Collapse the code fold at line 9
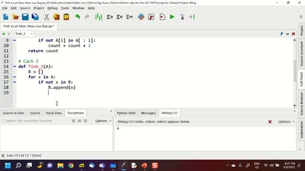This screenshot has width=305, height=171. click(15, 40)
